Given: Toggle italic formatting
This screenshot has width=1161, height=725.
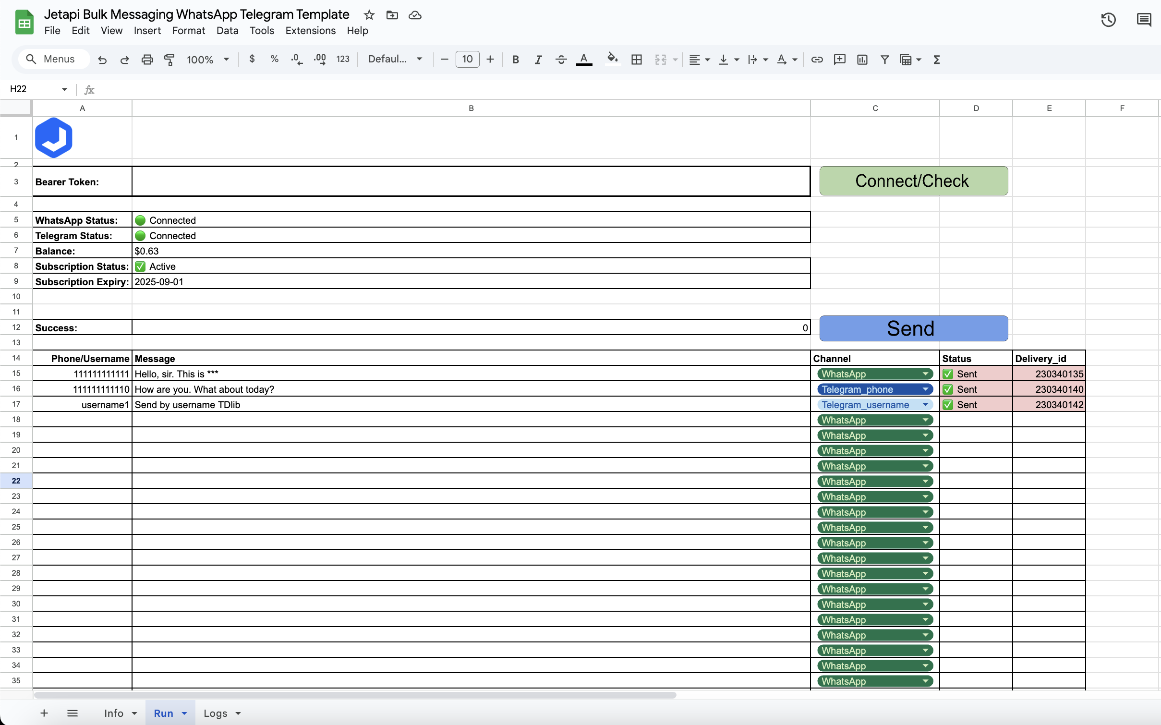Looking at the screenshot, I should tap(538, 60).
